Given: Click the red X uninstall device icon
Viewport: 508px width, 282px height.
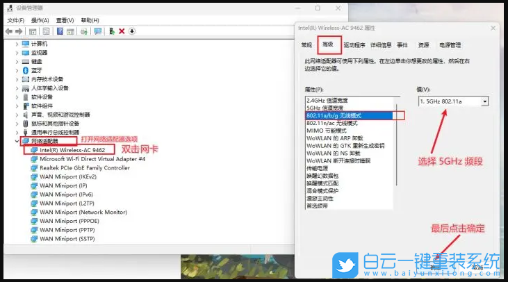Looking at the screenshot, I should 122,31.
